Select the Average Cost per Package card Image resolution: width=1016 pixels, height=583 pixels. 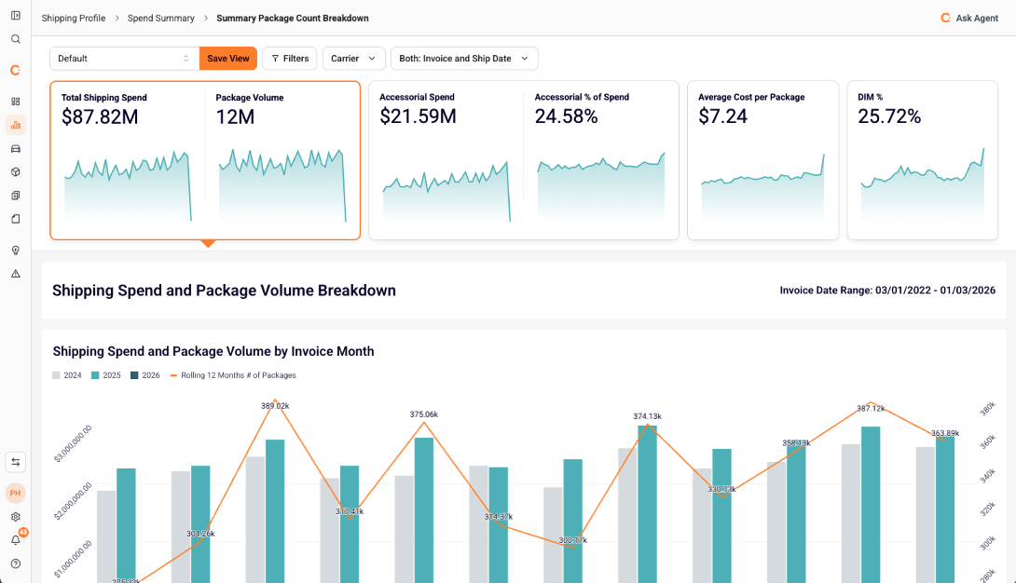(x=762, y=159)
